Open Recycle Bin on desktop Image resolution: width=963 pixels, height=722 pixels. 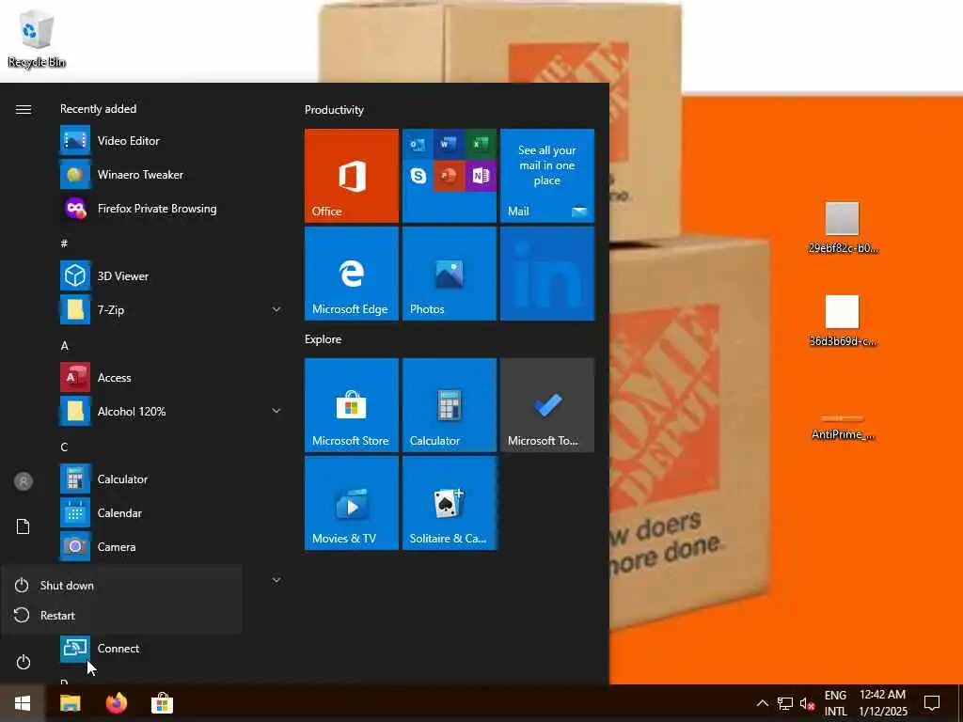coord(37,39)
